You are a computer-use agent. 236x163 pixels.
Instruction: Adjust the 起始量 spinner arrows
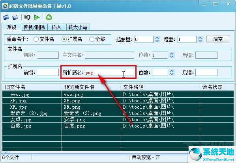[157, 39]
